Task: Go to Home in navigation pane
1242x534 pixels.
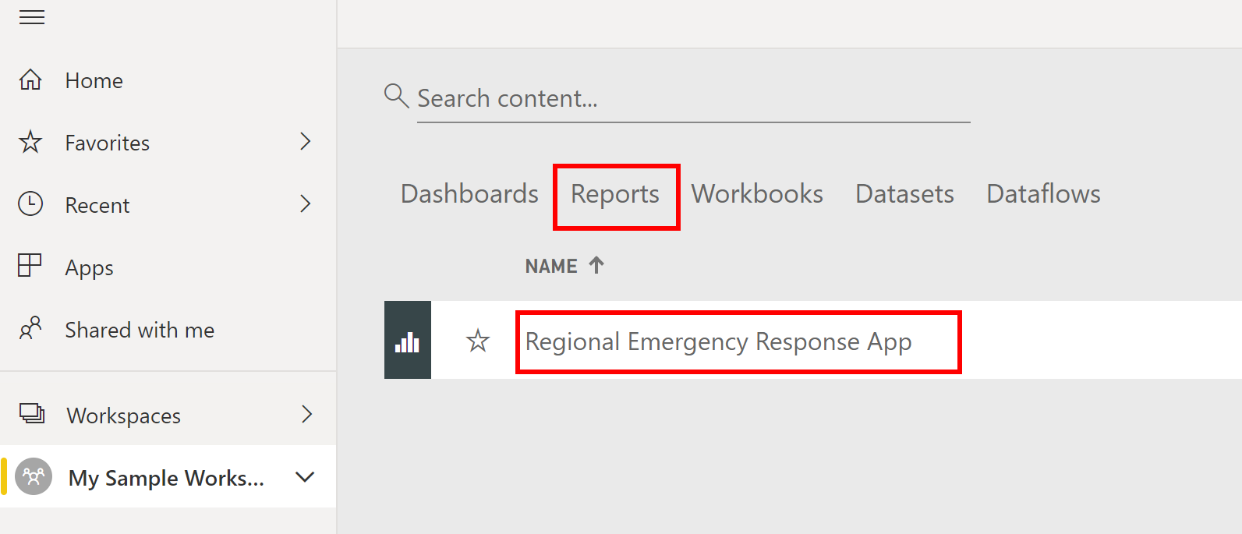Action: 94,80
